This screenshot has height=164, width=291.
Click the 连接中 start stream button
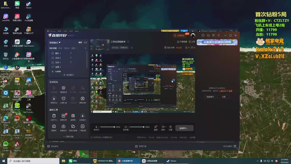click(x=184, y=128)
